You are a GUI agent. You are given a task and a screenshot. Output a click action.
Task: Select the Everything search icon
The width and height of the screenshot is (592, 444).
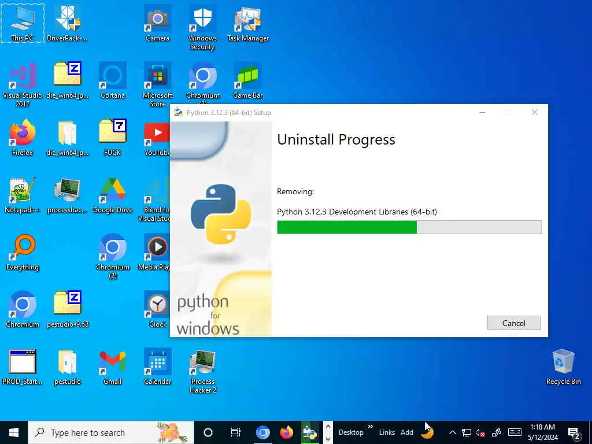[x=23, y=252]
